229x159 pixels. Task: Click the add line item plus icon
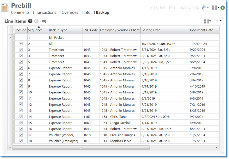point(30,21)
